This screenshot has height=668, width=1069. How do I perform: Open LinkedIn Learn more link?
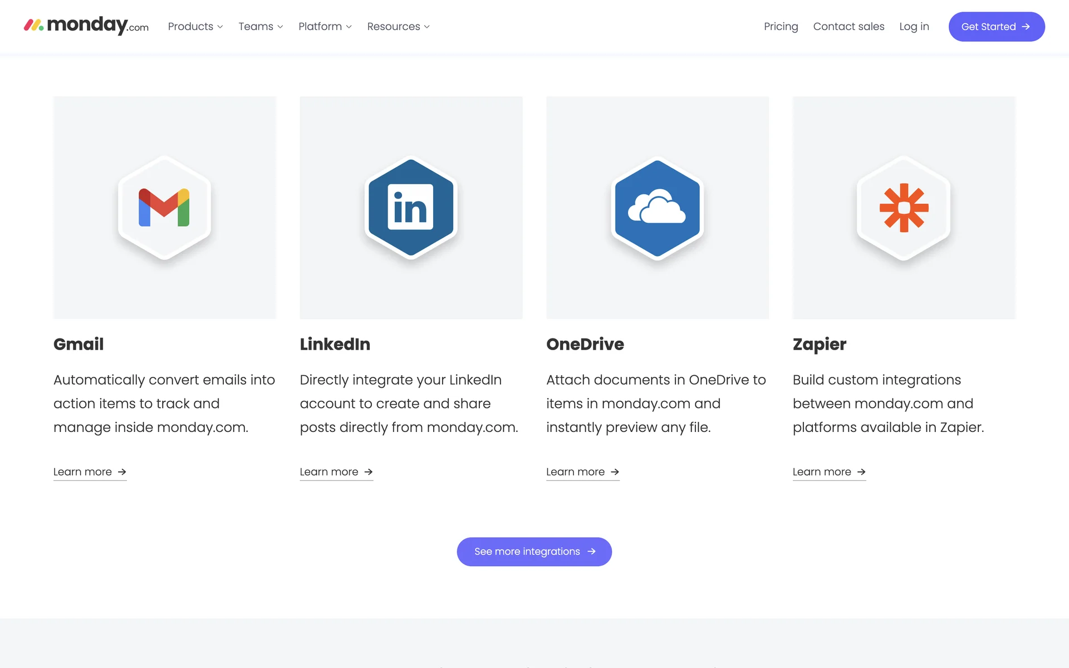(x=329, y=472)
